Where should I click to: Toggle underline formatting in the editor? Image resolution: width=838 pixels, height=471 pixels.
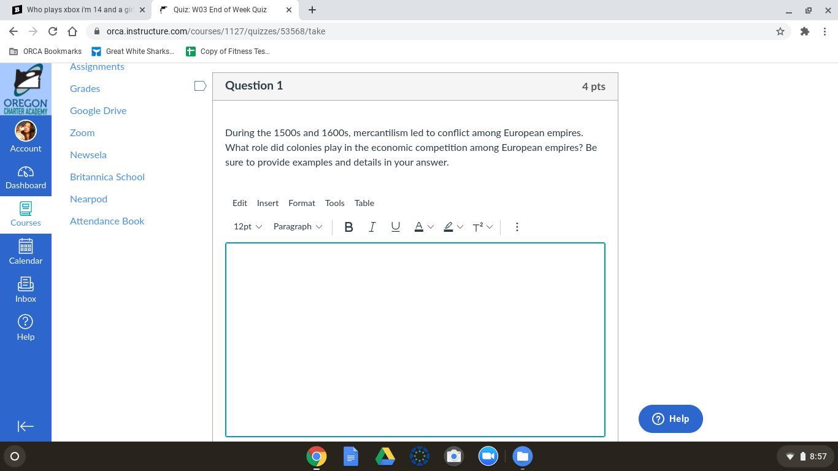396,227
